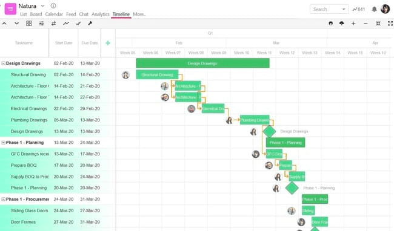
Task: Open the wrench settings toolbar icon
Action: [90, 24]
